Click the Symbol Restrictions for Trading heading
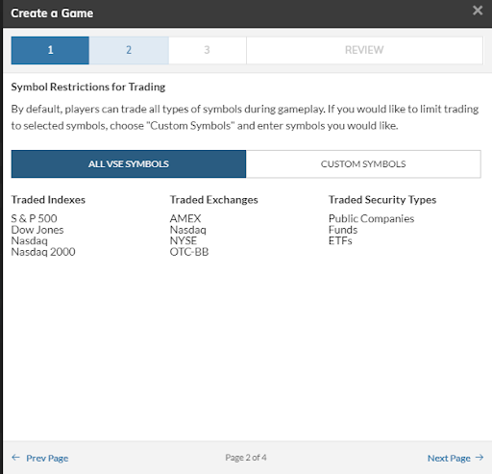The height and width of the screenshot is (474, 492). pos(88,87)
